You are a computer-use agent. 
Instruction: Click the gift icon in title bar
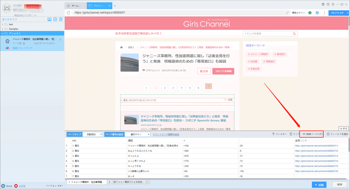tap(323, 4)
